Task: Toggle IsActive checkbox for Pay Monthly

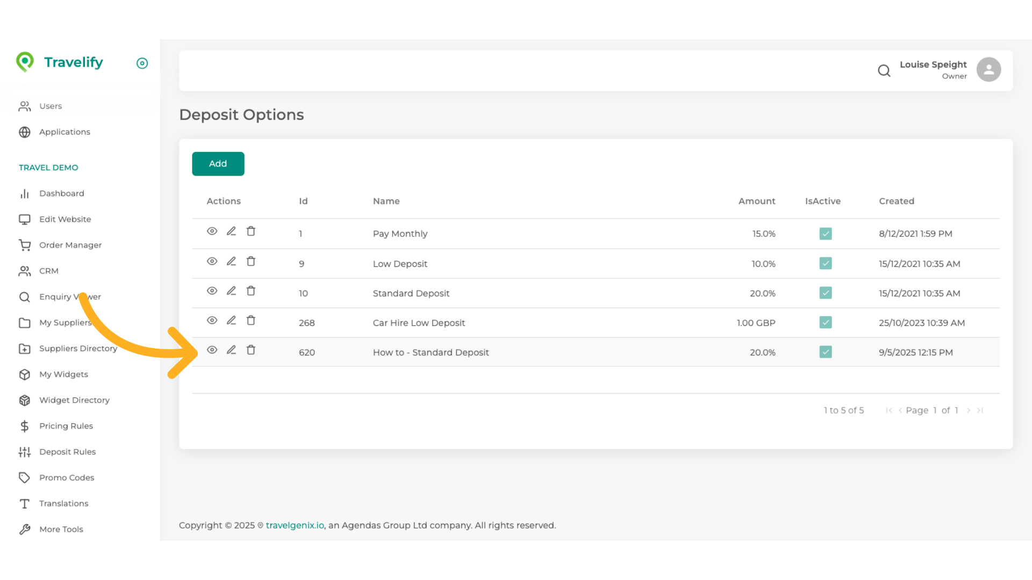Action: click(826, 234)
